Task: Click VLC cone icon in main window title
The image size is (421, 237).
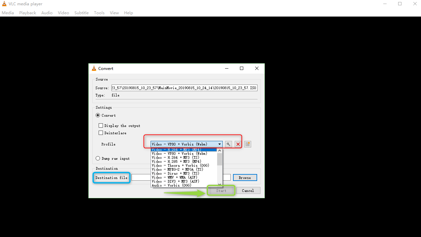Action: tap(4, 4)
